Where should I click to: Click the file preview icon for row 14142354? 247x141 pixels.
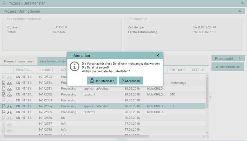pos(4,106)
